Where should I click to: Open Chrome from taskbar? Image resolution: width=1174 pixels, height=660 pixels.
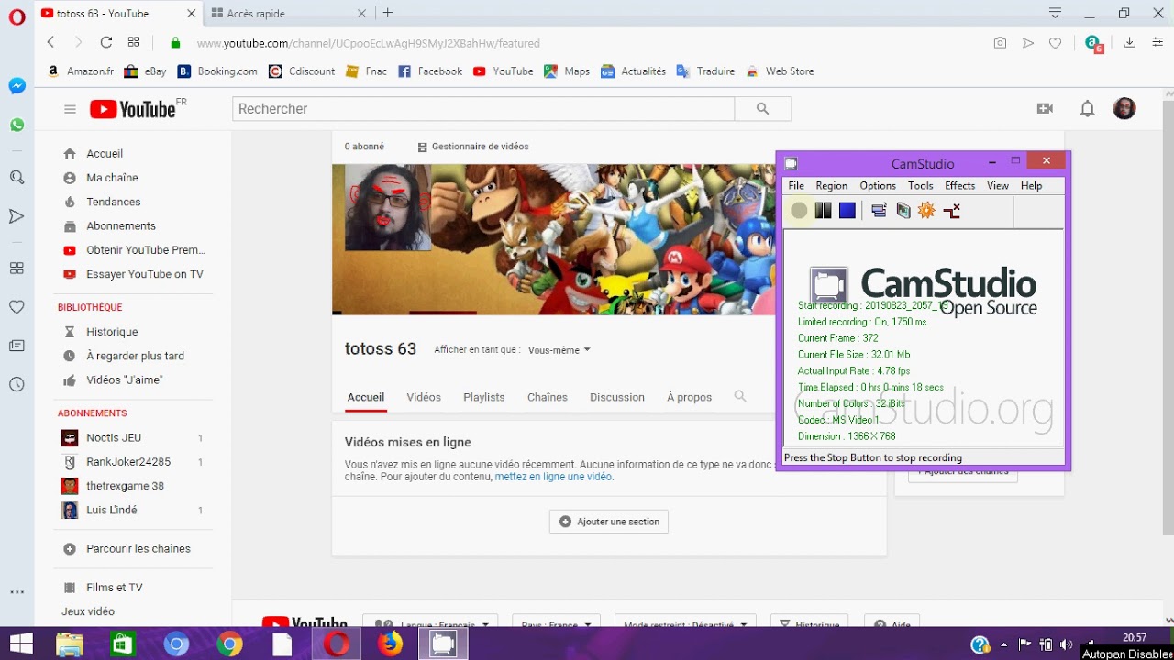(x=229, y=644)
